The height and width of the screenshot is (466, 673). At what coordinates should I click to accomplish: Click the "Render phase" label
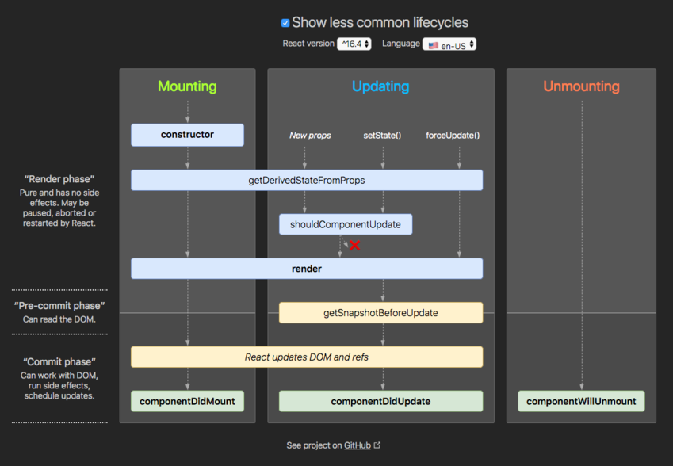[59, 179]
